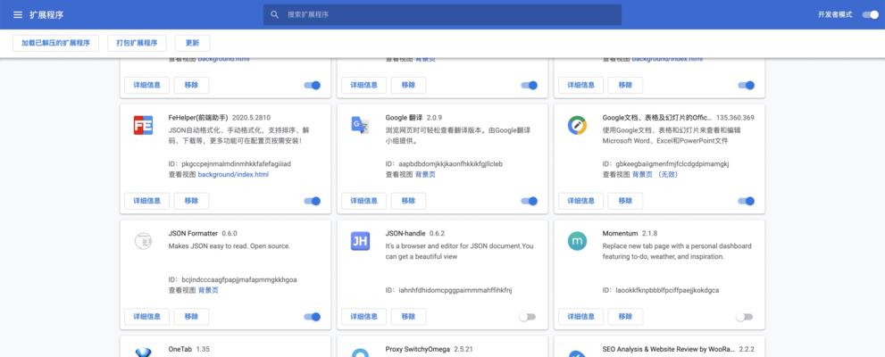This screenshot has height=357, width=885.
Task: Remove the JSON Formatter extension
Action: pyautogui.click(x=191, y=317)
